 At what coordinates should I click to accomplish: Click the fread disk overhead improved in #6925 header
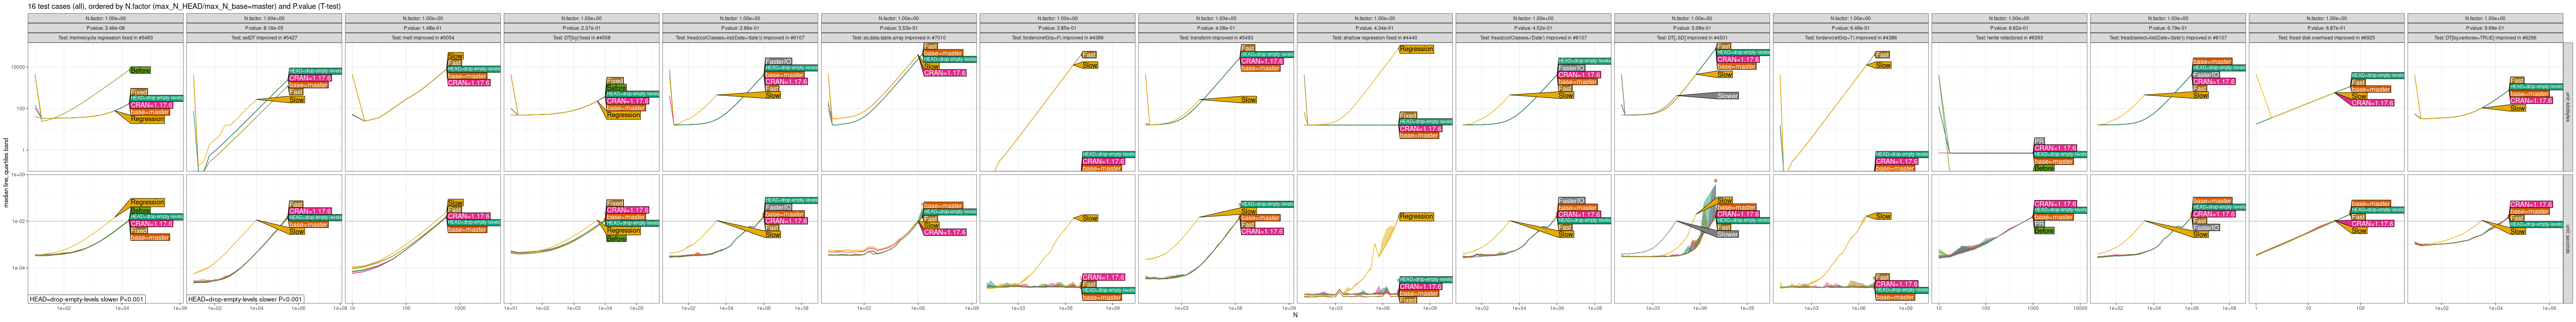pos(2325,38)
